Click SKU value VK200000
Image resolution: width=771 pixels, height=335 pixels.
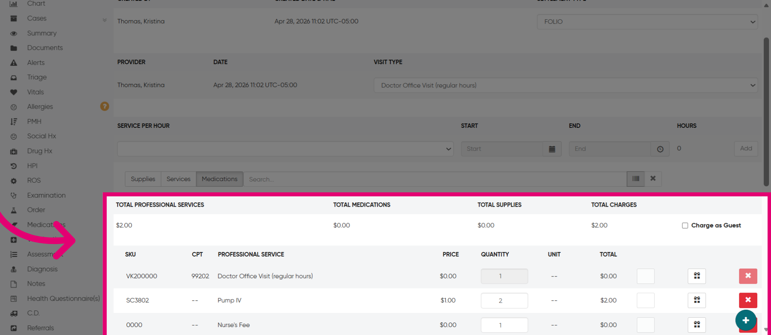(141, 276)
